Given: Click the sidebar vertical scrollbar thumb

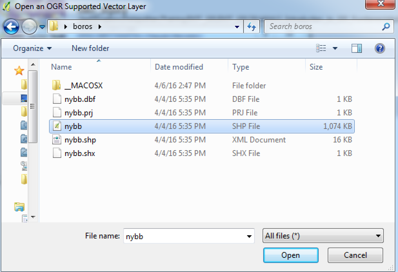Looking at the screenshot, I should pos(33,106).
